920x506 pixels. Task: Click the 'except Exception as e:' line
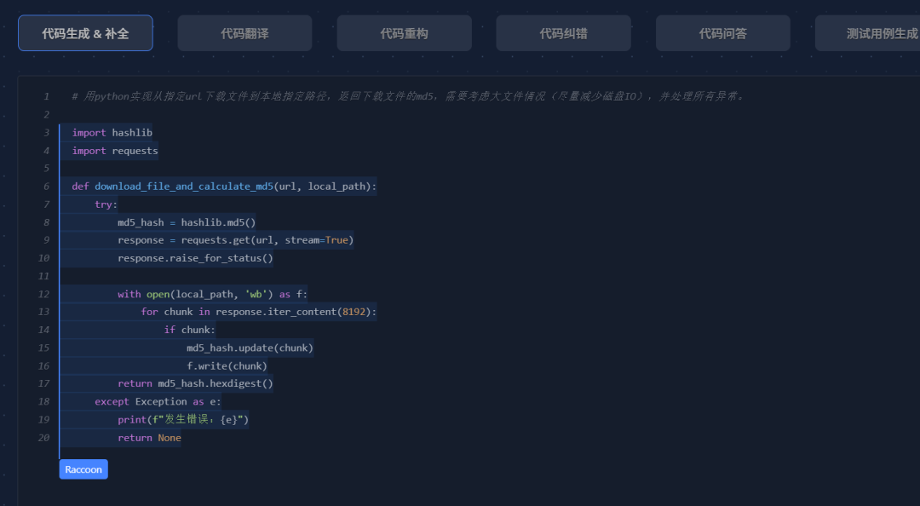point(158,401)
